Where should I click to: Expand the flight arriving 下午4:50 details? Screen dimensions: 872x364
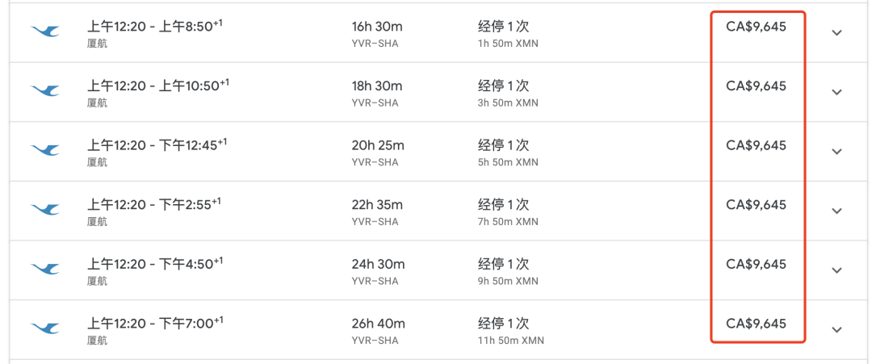[837, 270]
